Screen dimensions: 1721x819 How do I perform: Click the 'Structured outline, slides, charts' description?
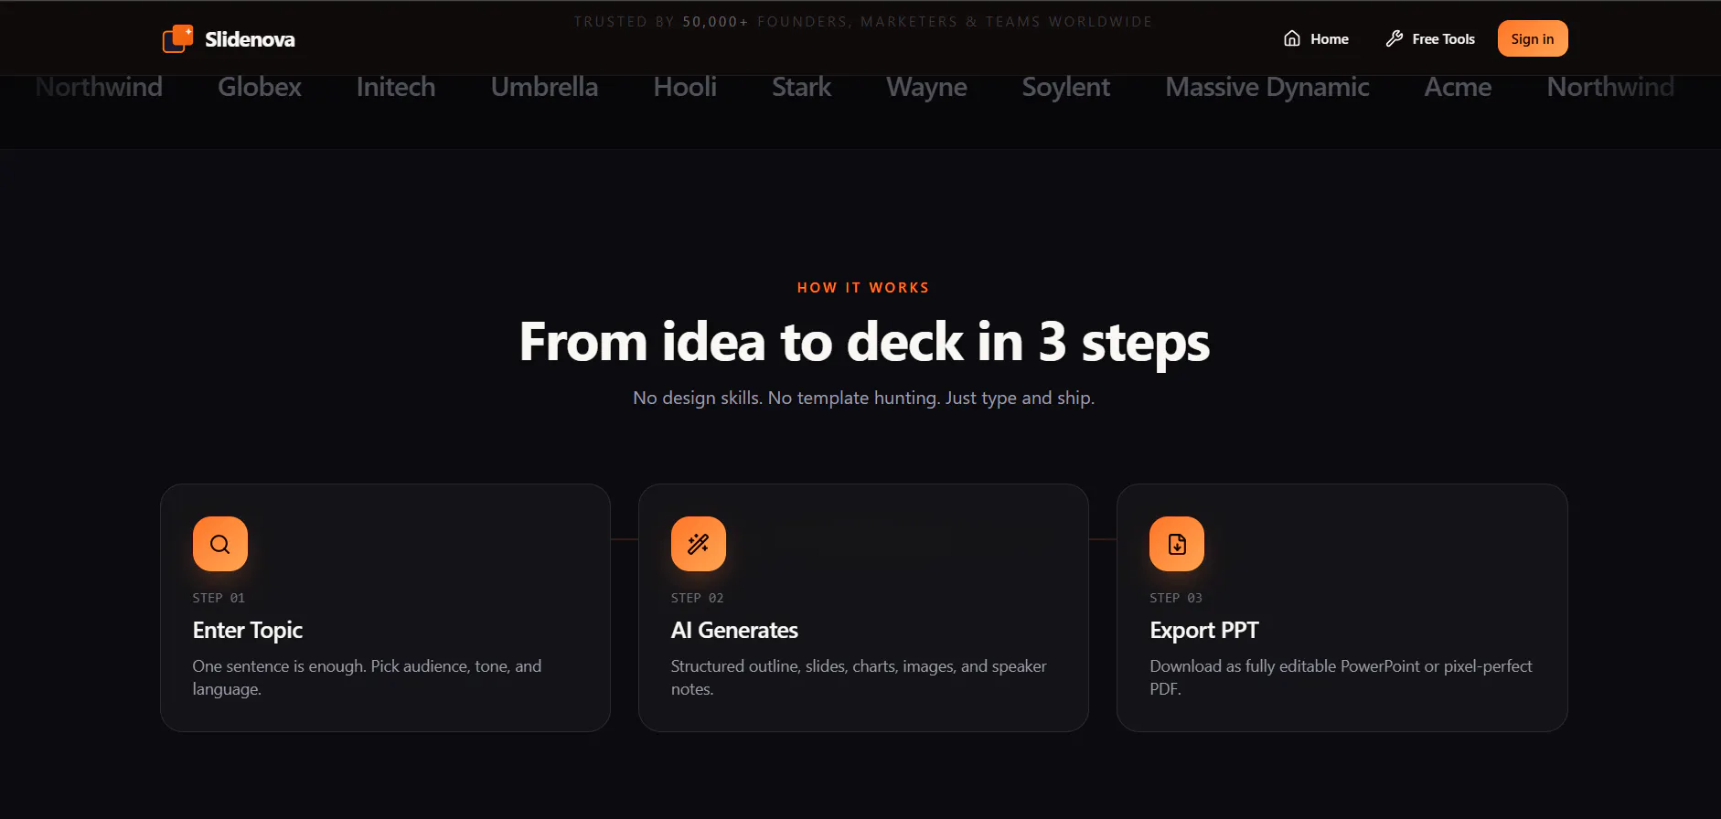tap(859, 677)
